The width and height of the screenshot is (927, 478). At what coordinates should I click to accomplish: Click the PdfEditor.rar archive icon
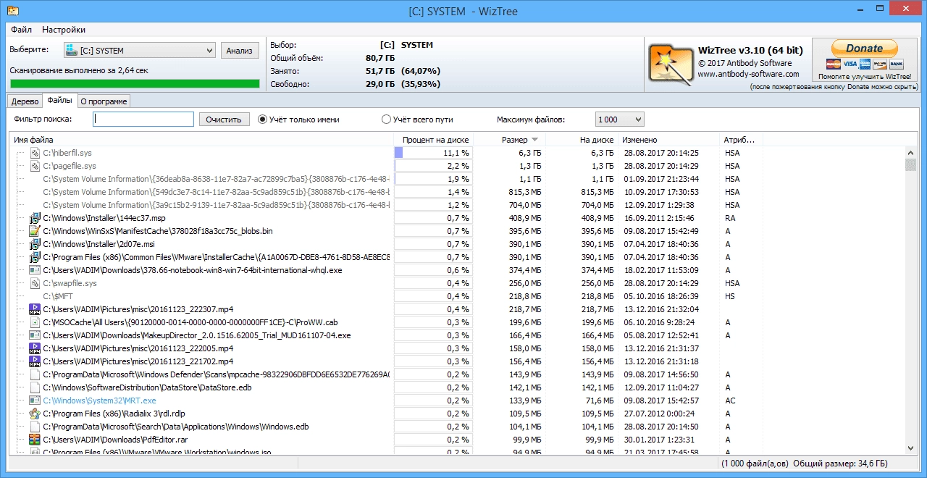click(34, 440)
